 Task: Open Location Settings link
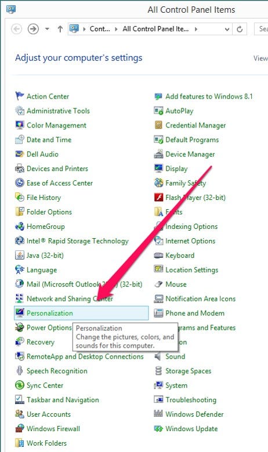[x=191, y=270]
